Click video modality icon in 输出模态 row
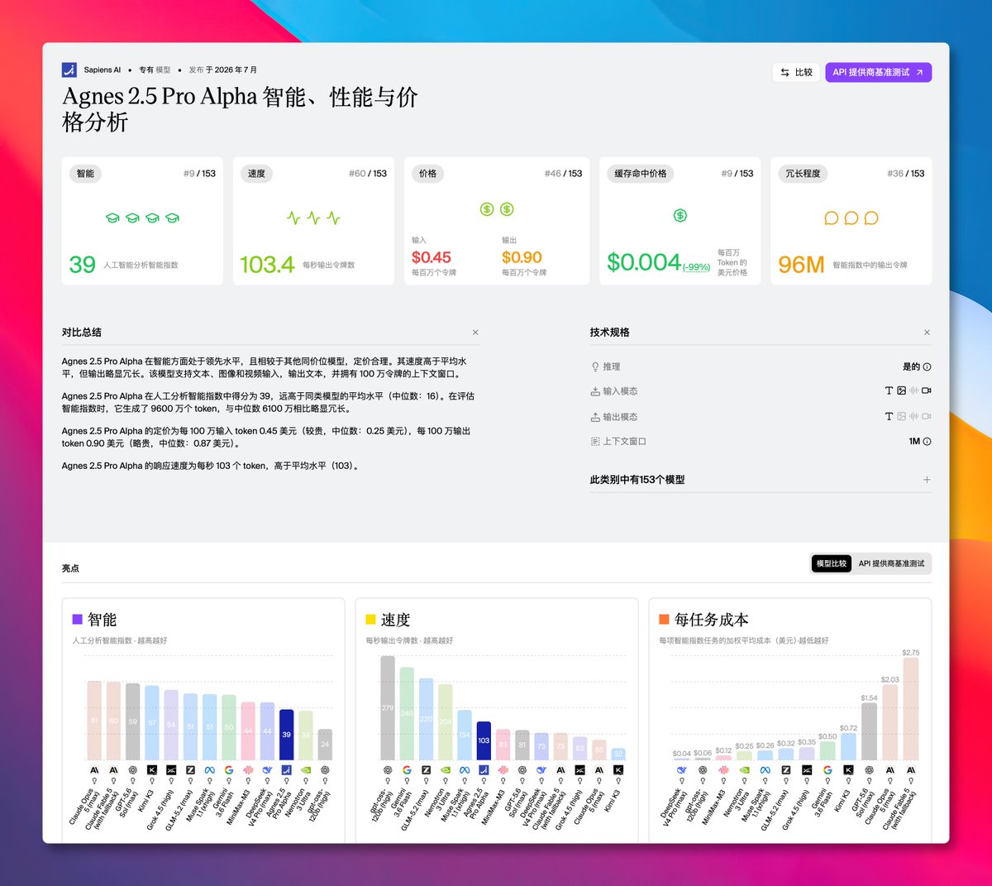Image resolution: width=992 pixels, height=886 pixels. tap(927, 416)
